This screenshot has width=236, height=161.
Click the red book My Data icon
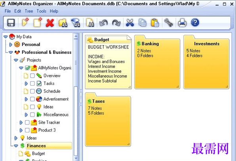tap(12, 36)
